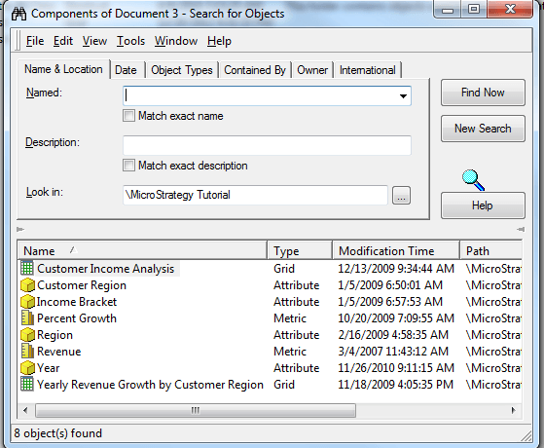Click inside the Description text field
544x448 pixels.
267,145
